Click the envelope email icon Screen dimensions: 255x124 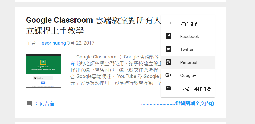[x=168, y=88]
